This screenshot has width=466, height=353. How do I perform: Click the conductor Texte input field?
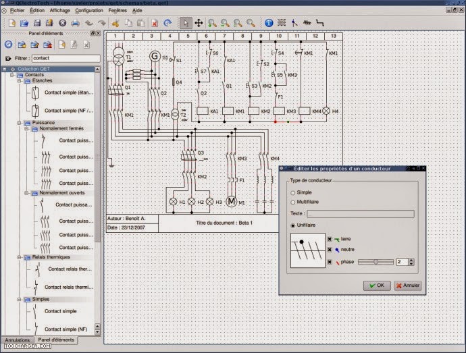point(361,214)
